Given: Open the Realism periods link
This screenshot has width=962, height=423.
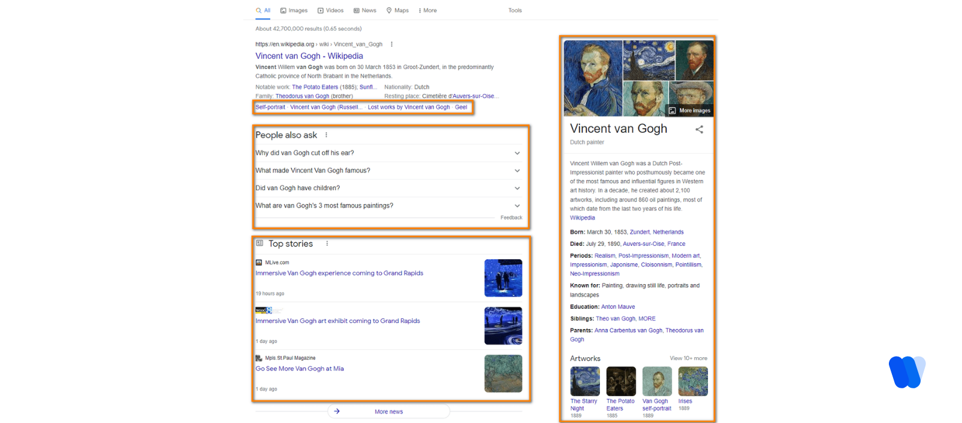Looking at the screenshot, I should (605, 256).
